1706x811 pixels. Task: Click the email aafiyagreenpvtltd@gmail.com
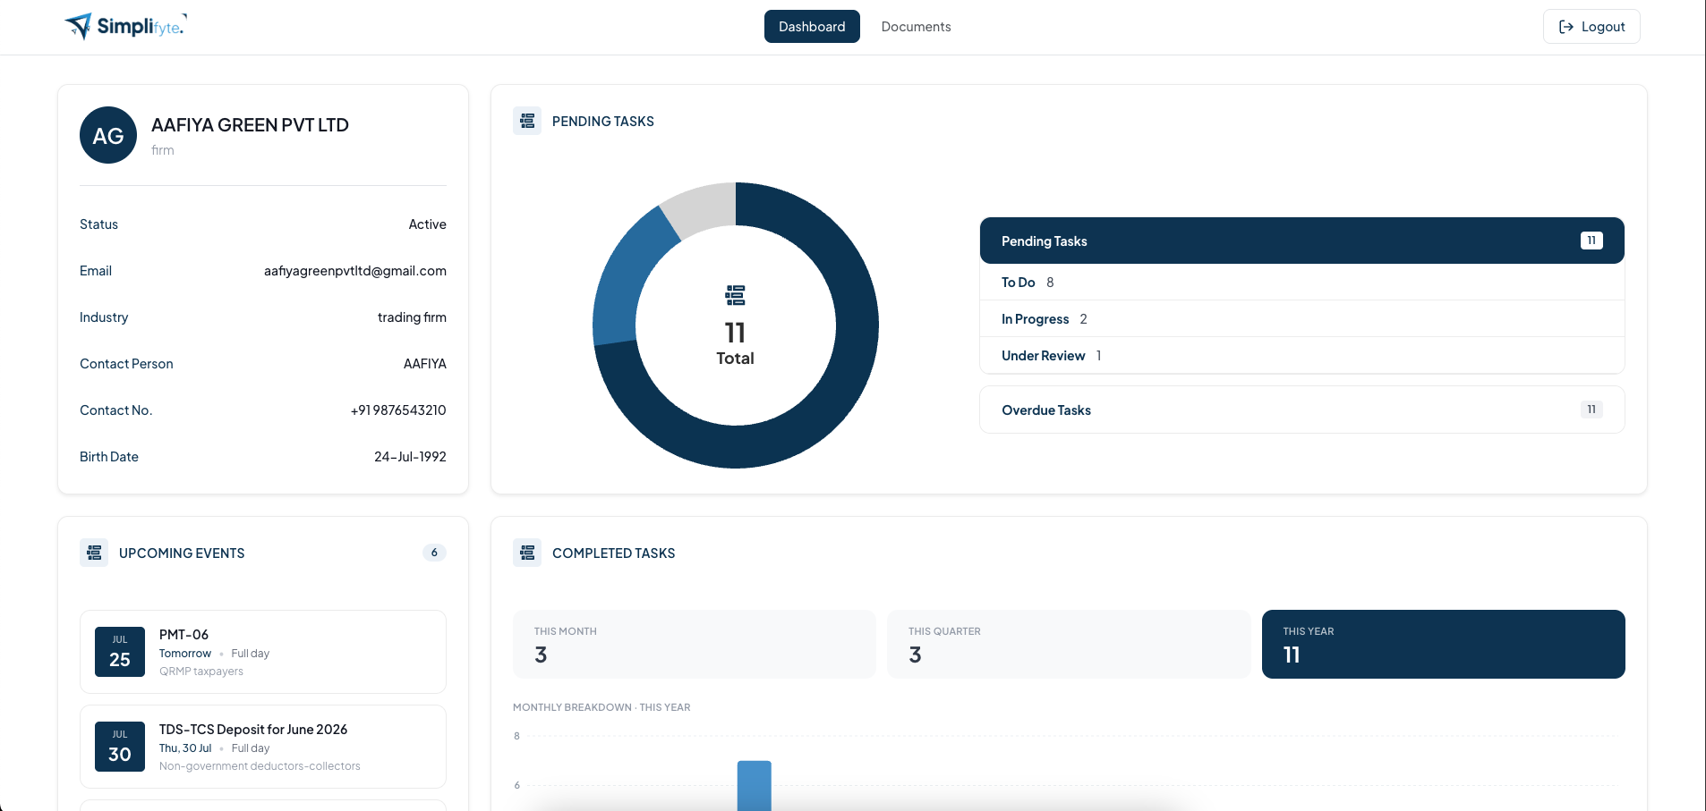[x=355, y=271]
